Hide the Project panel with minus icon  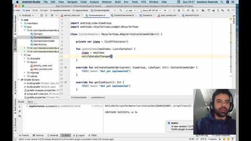click(56, 15)
